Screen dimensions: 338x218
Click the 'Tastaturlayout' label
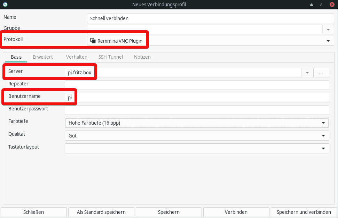point(24,147)
